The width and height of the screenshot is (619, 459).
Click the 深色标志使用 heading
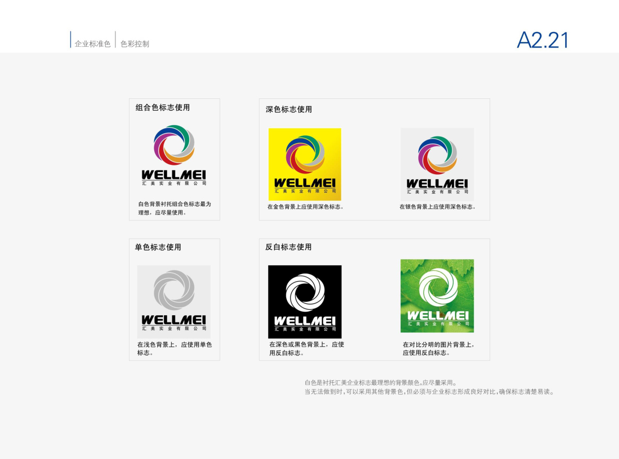[289, 109]
